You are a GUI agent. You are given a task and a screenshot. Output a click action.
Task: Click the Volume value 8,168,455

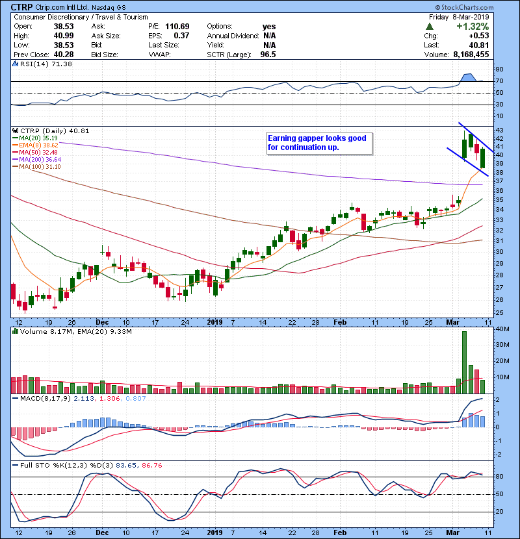[x=471, y=55]
